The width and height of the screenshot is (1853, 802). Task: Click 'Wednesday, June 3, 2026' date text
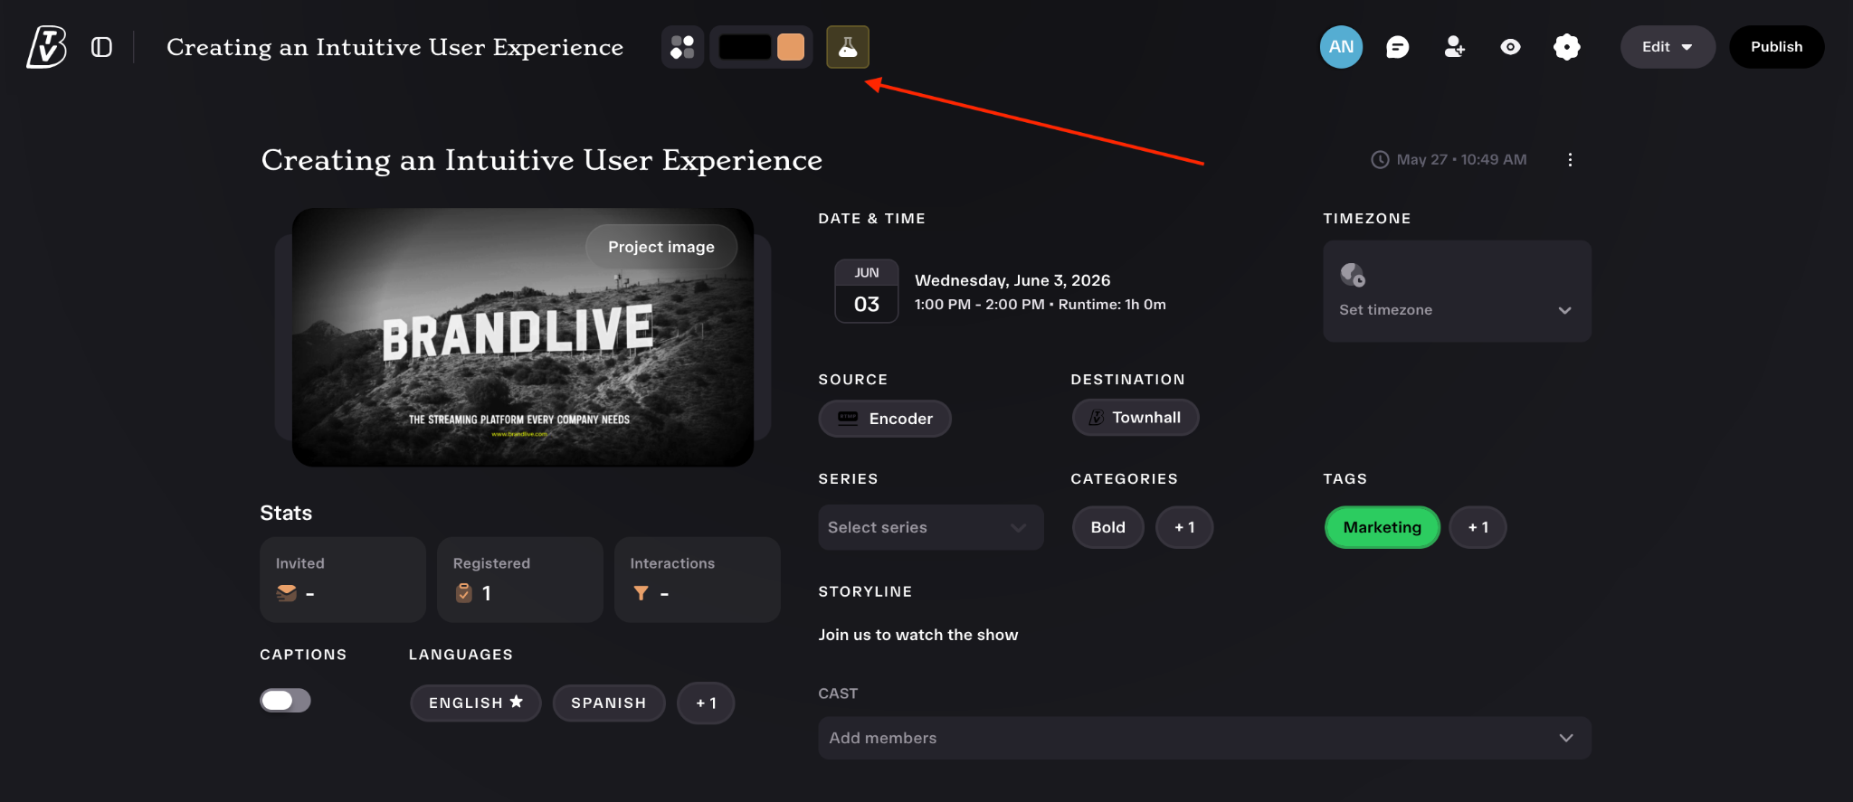(1012, 280)
